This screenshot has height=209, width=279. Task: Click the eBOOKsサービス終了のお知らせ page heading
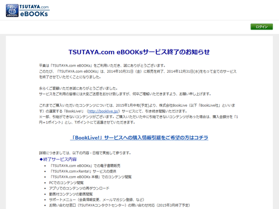click(139, 52)
